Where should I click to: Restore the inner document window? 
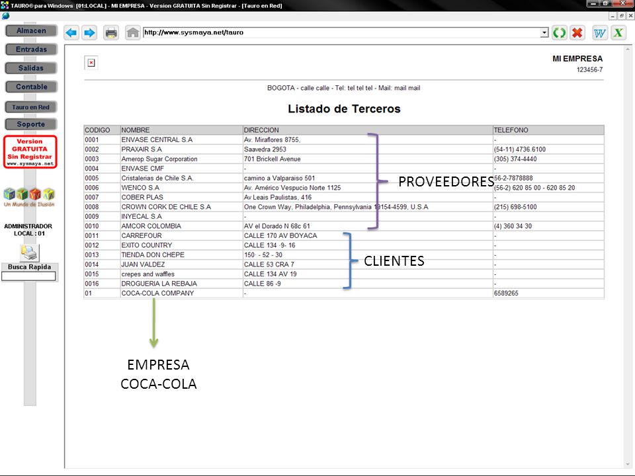(622, 16)
